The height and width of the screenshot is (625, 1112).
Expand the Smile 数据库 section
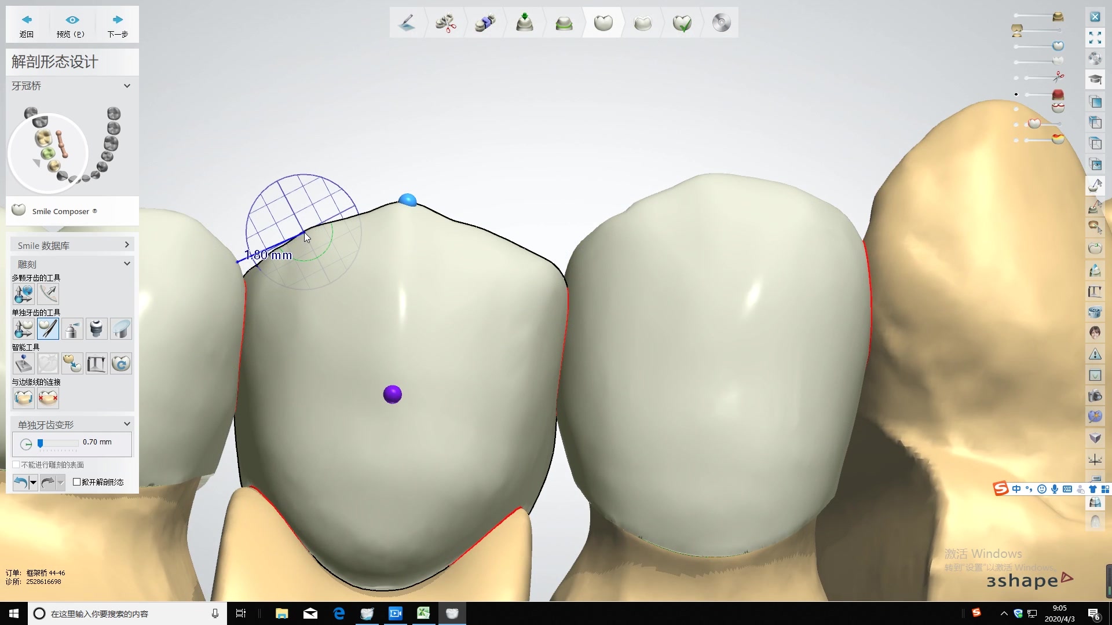[x=127, y=245]
